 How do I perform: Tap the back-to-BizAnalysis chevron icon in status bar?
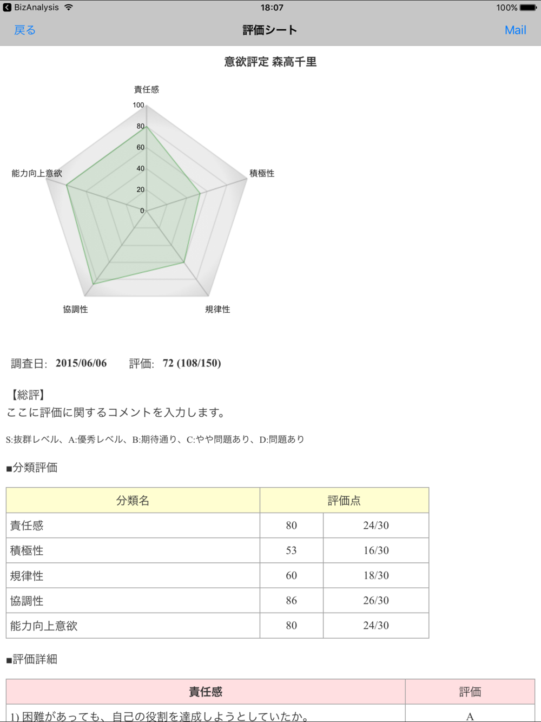pos(7,8)
